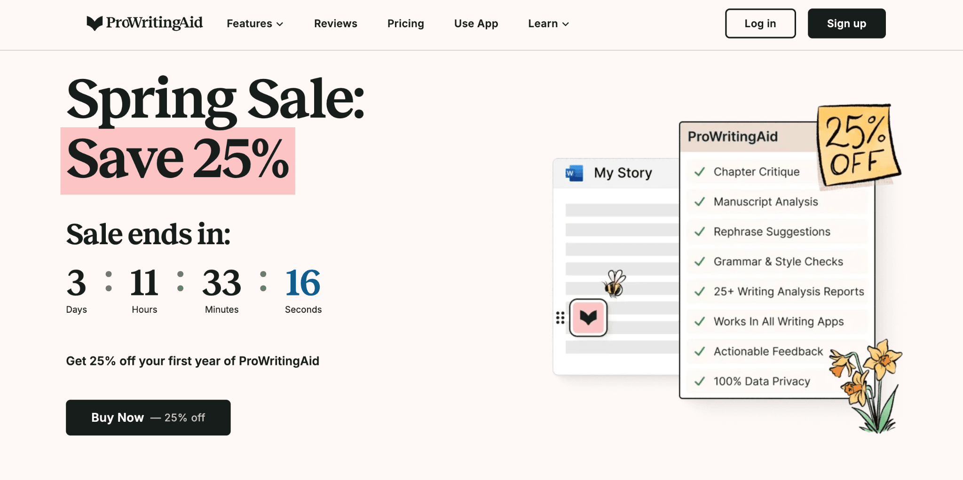Click the pink Save 25% highlight
The image size is (963, 480).
tap(178, 161)
